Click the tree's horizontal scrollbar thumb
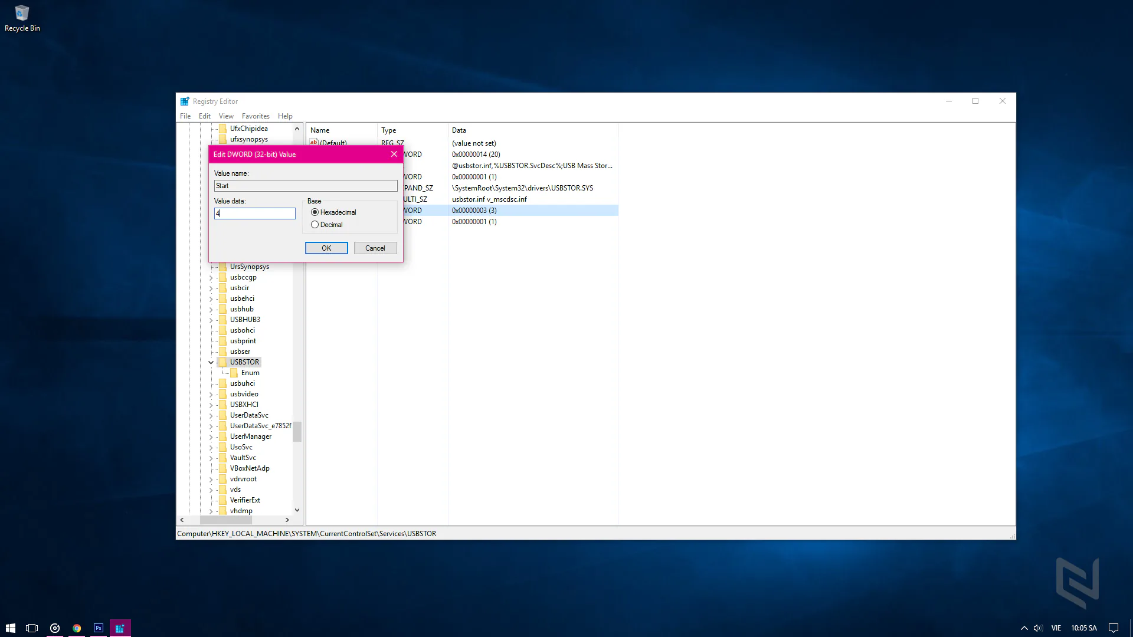 [226, 520]
